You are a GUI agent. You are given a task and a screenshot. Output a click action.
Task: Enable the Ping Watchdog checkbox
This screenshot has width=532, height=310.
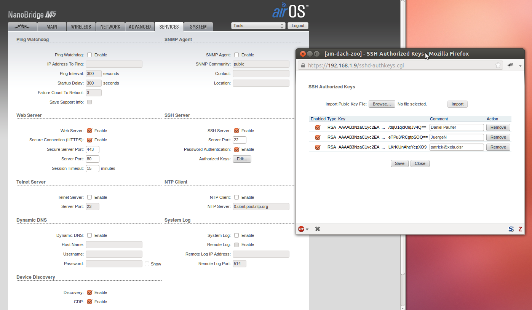pos(89,55)
